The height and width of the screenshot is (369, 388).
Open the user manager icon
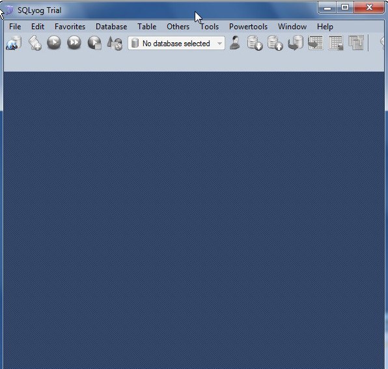click(x=235, y=43)
